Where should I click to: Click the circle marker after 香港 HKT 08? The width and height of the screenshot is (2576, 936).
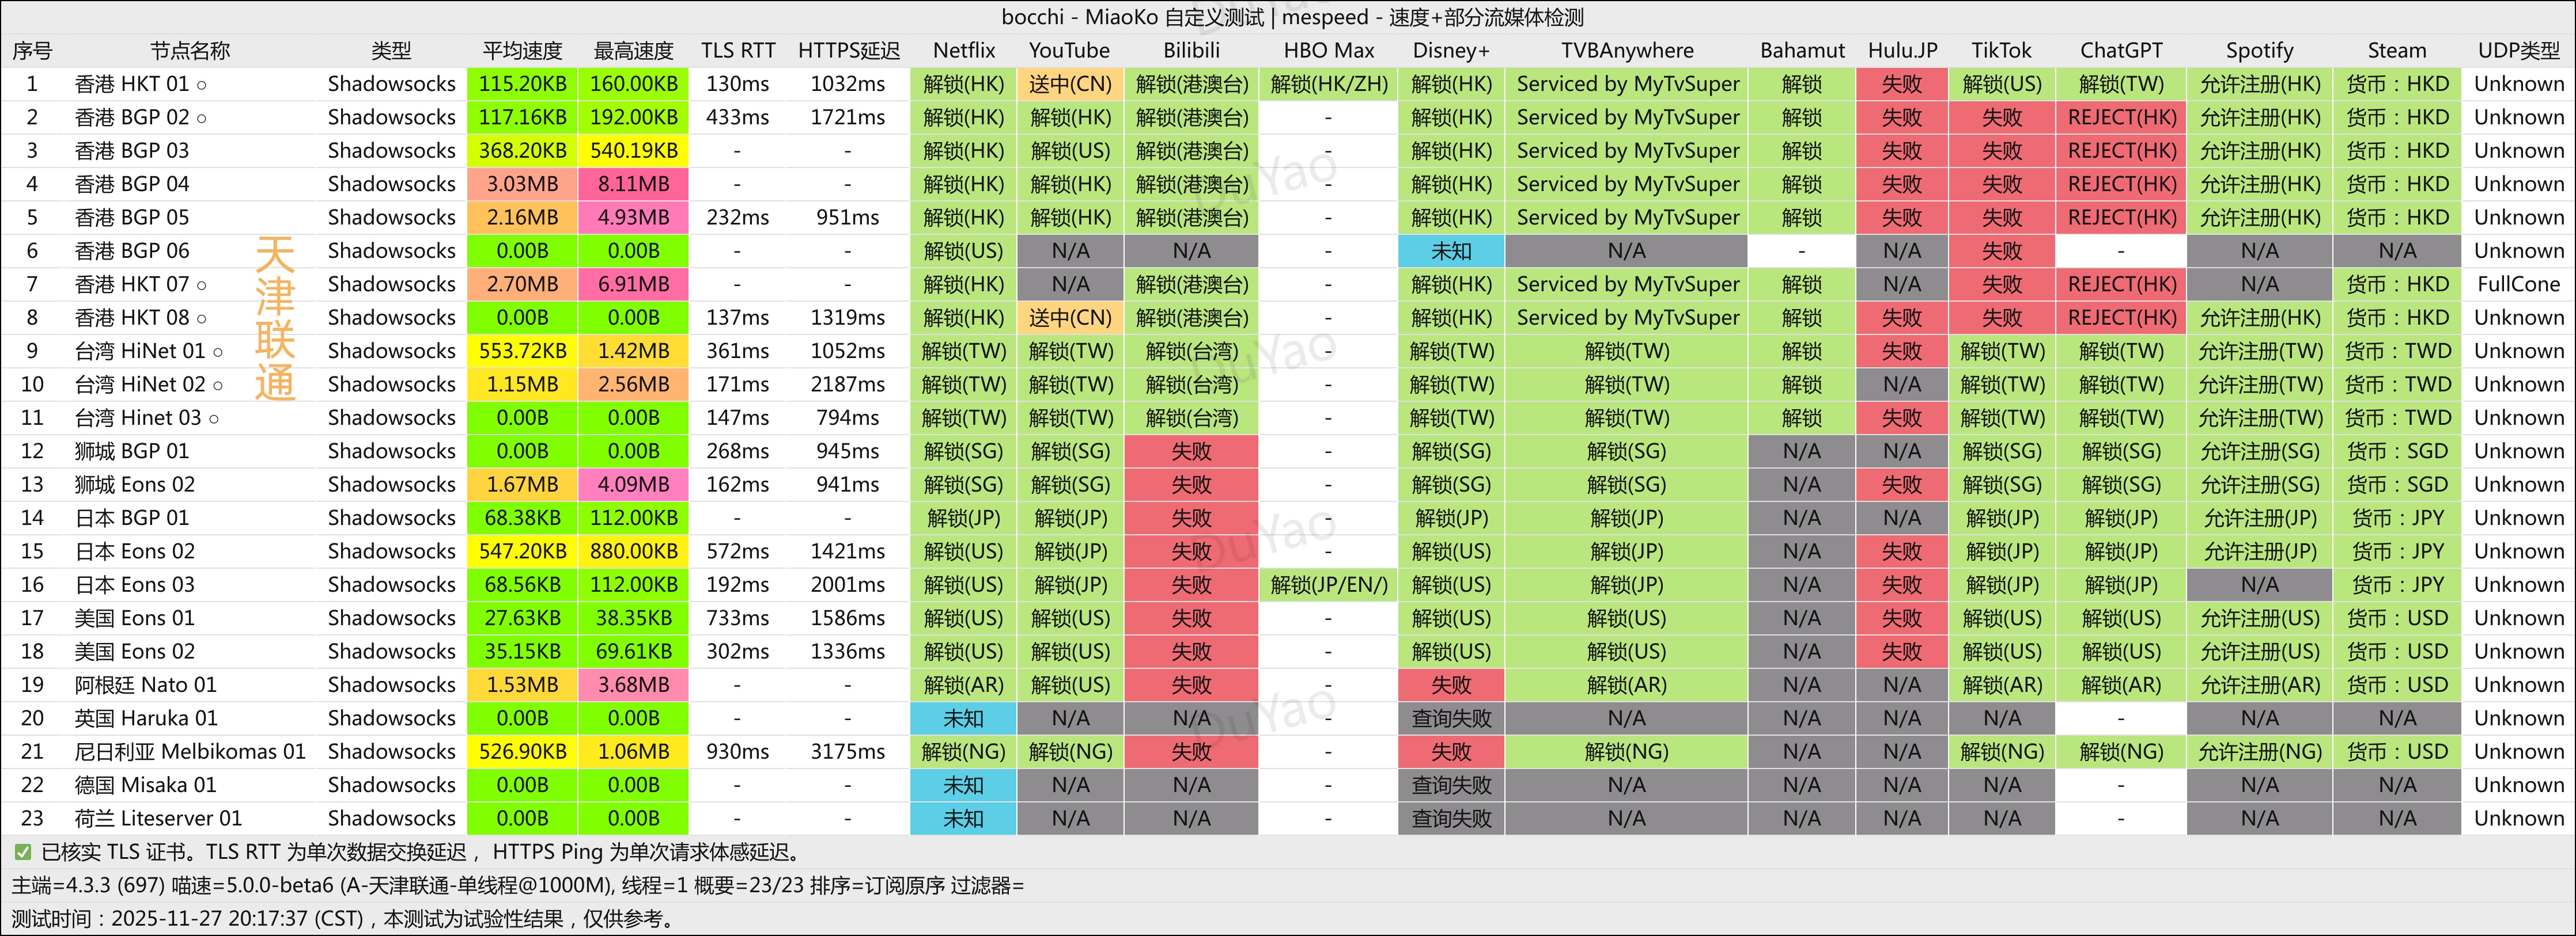coord(202,319)
